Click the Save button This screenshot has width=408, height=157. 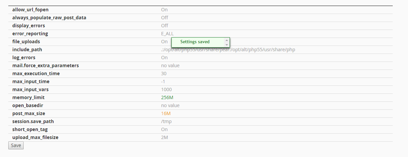point(16,145)
